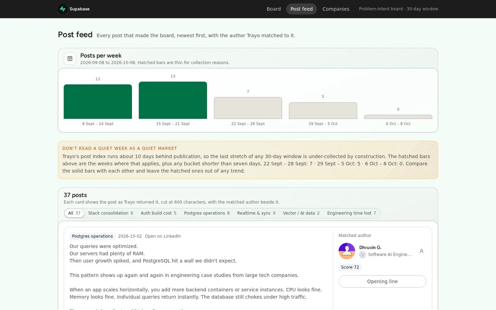Image resolution: width=496 pixels, height=310 pixels.
Task: Go to the Companies tab
Action: pos(336,9)
